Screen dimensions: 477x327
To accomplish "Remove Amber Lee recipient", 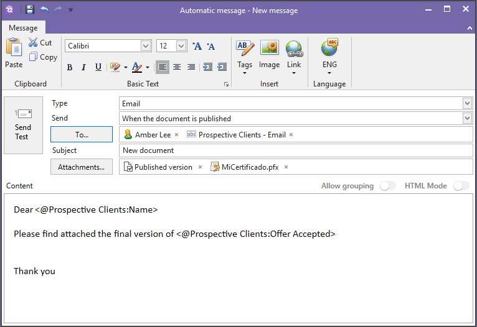I will 176,134.
